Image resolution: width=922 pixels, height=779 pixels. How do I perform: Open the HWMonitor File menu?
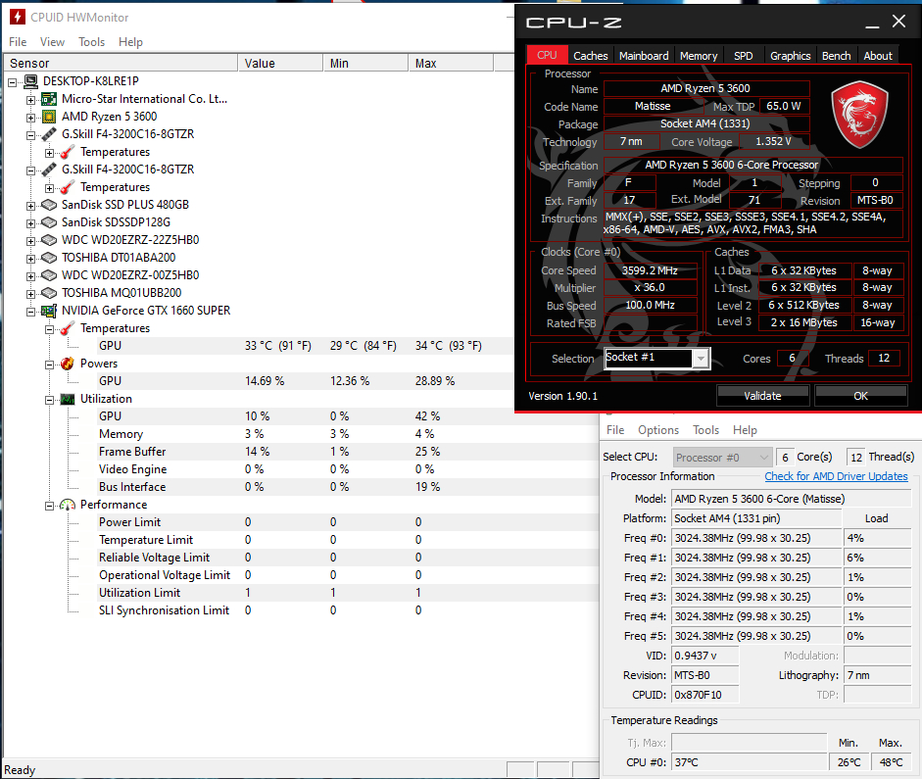(18, 42)
